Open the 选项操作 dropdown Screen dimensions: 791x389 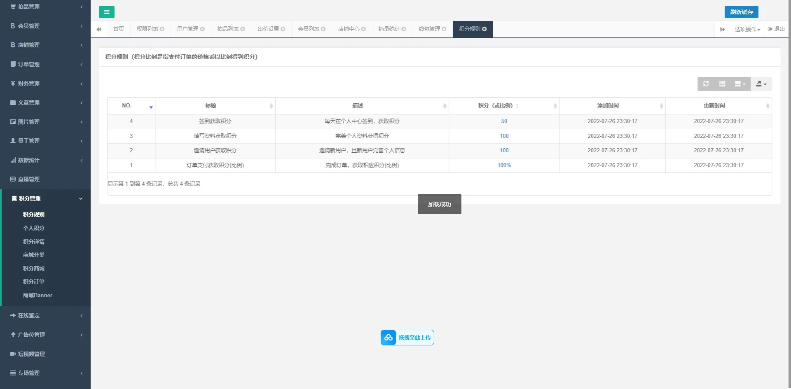pyautogui.click(x=747, y=29)
